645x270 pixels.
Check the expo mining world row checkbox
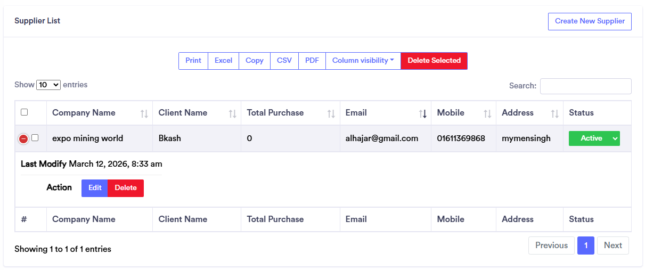[x=35, y=138]
